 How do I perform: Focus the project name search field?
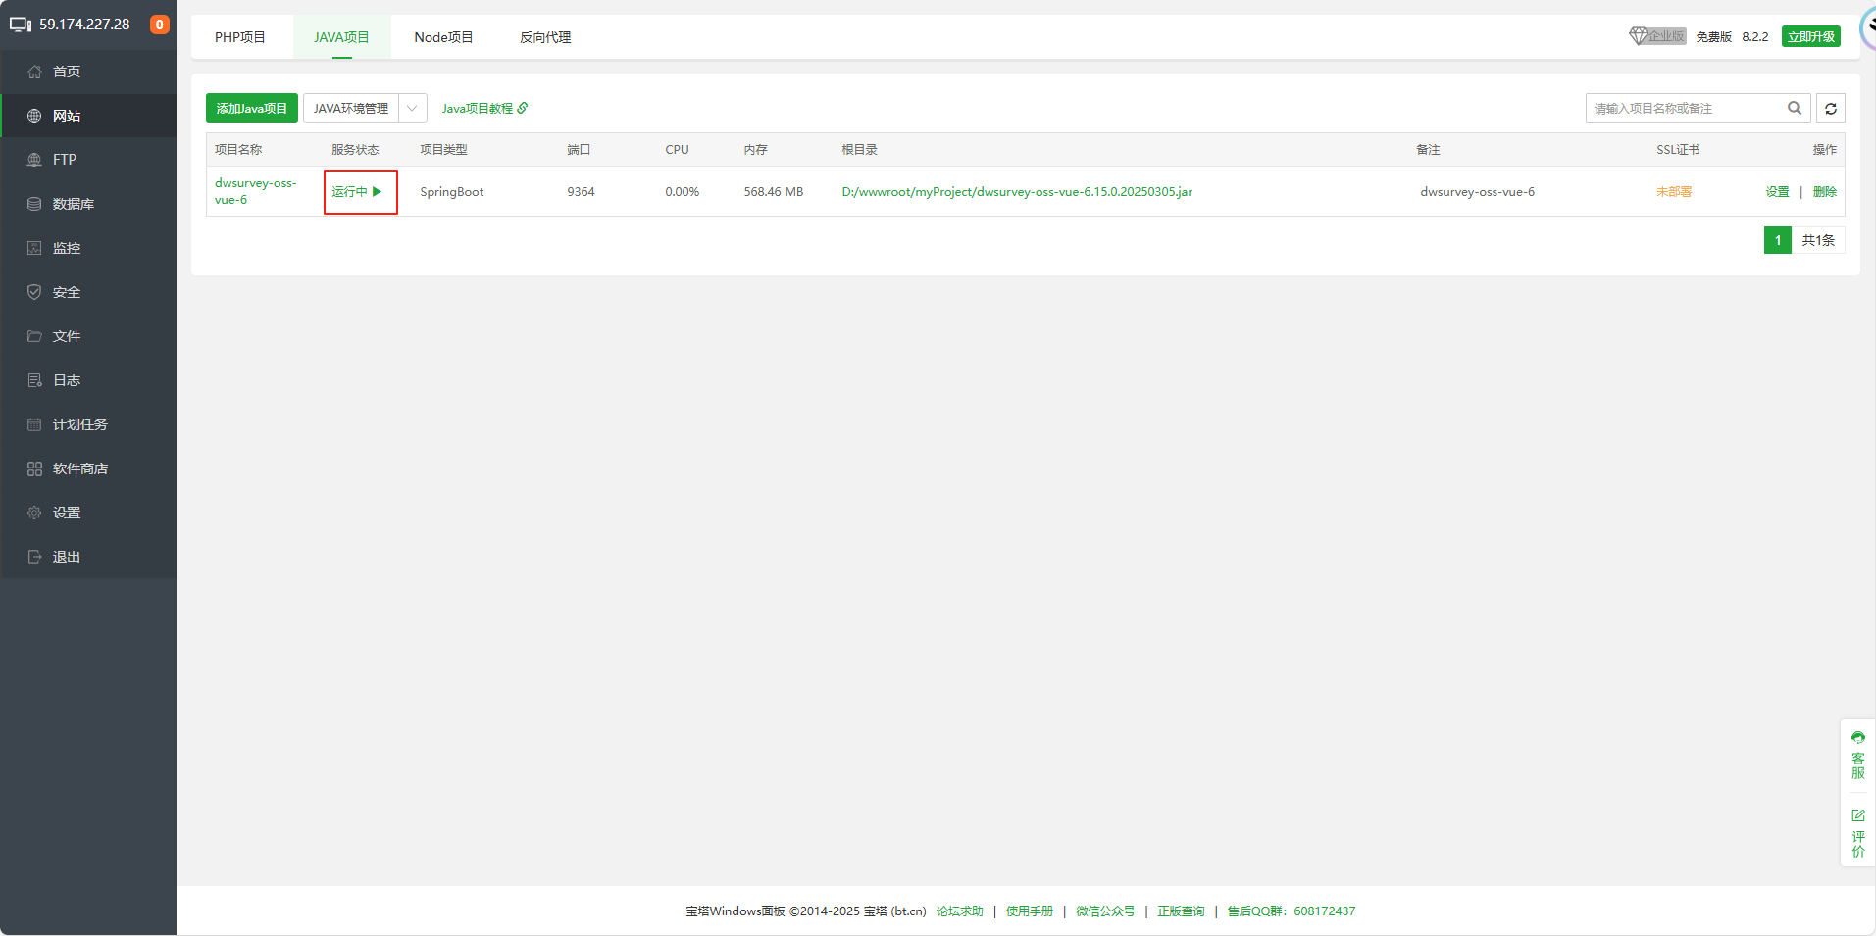click(x=1682, y=109)
